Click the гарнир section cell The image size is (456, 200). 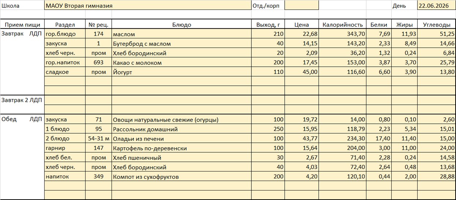tap(65, 148)
